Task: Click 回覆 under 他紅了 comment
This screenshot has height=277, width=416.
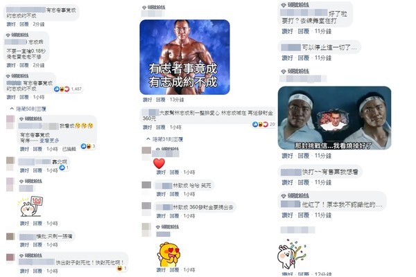Action: [x=304, y=215]
